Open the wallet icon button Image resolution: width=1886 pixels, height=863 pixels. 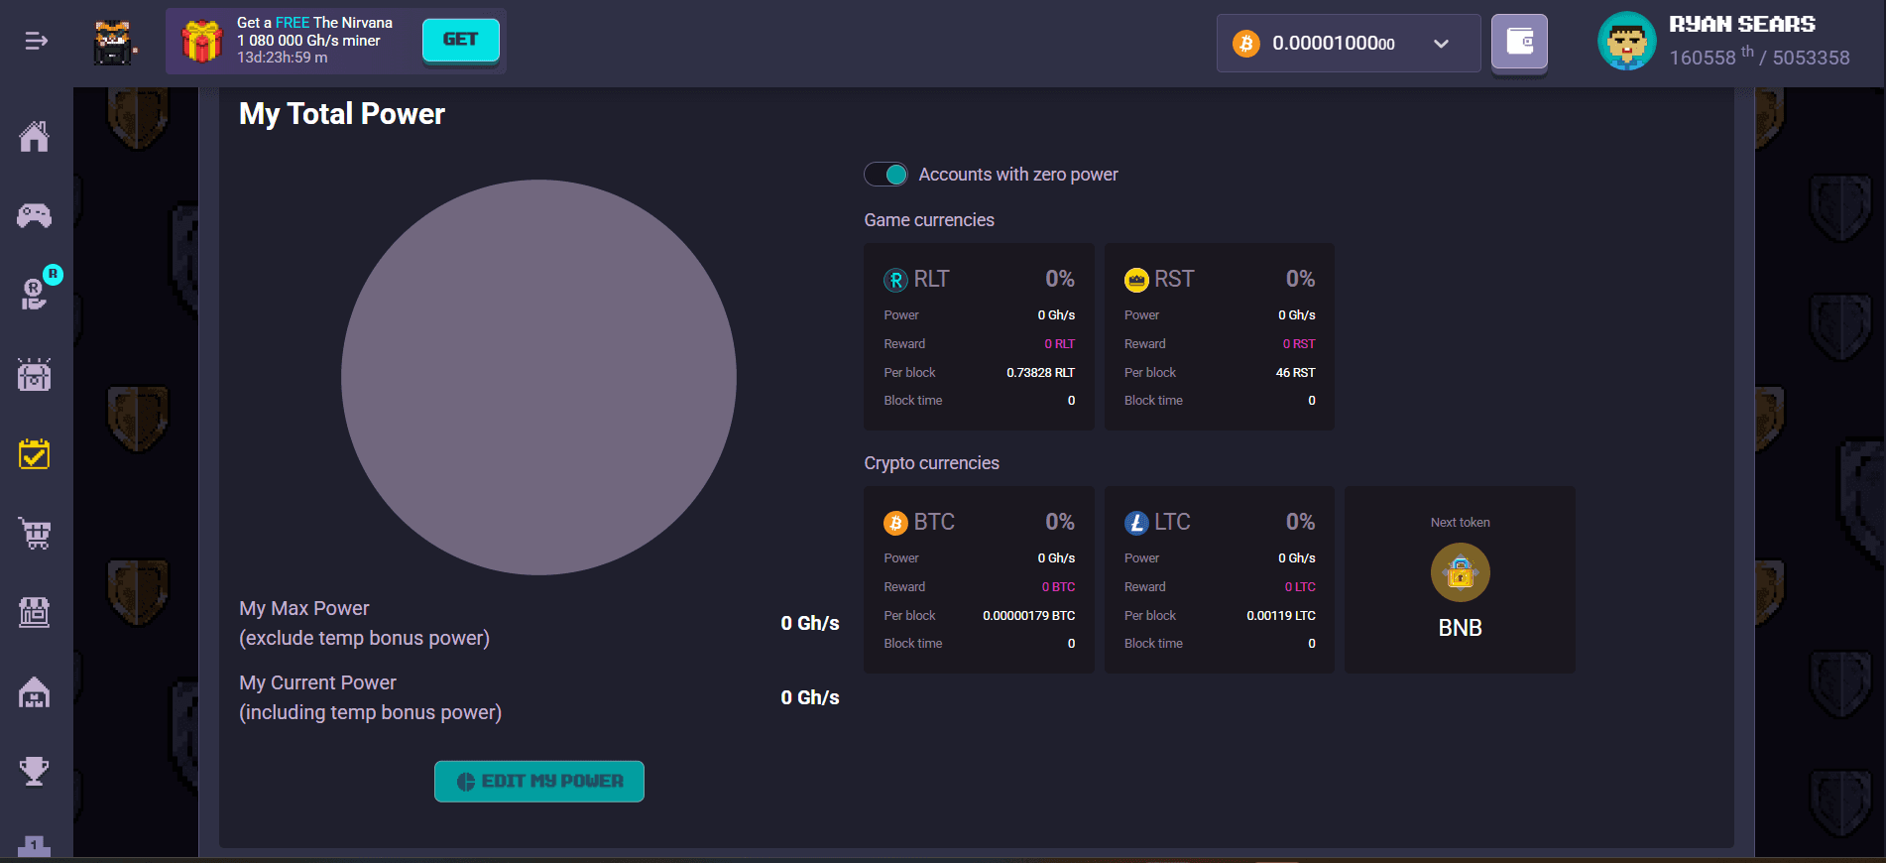coord(1519,42)
